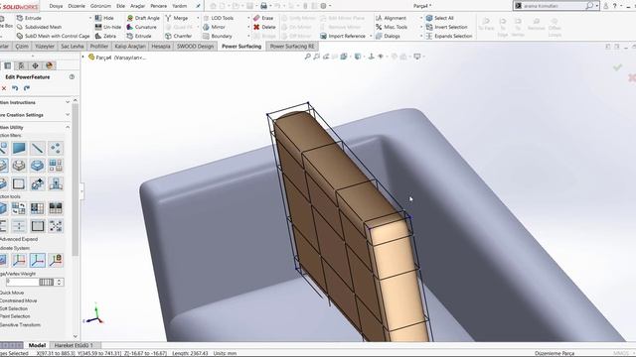Use the Erase tool
The image size is (636, 357).
[x=263, y=18]
